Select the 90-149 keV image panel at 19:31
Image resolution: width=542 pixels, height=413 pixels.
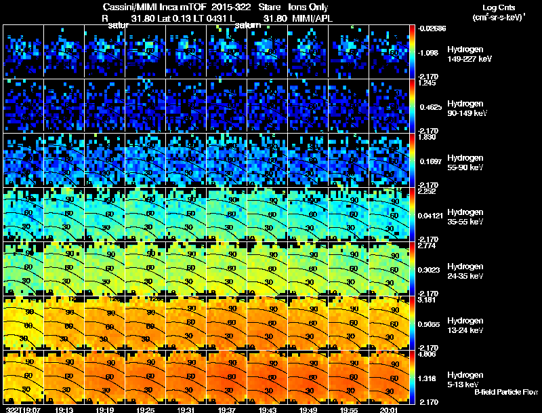pos(186,106)
